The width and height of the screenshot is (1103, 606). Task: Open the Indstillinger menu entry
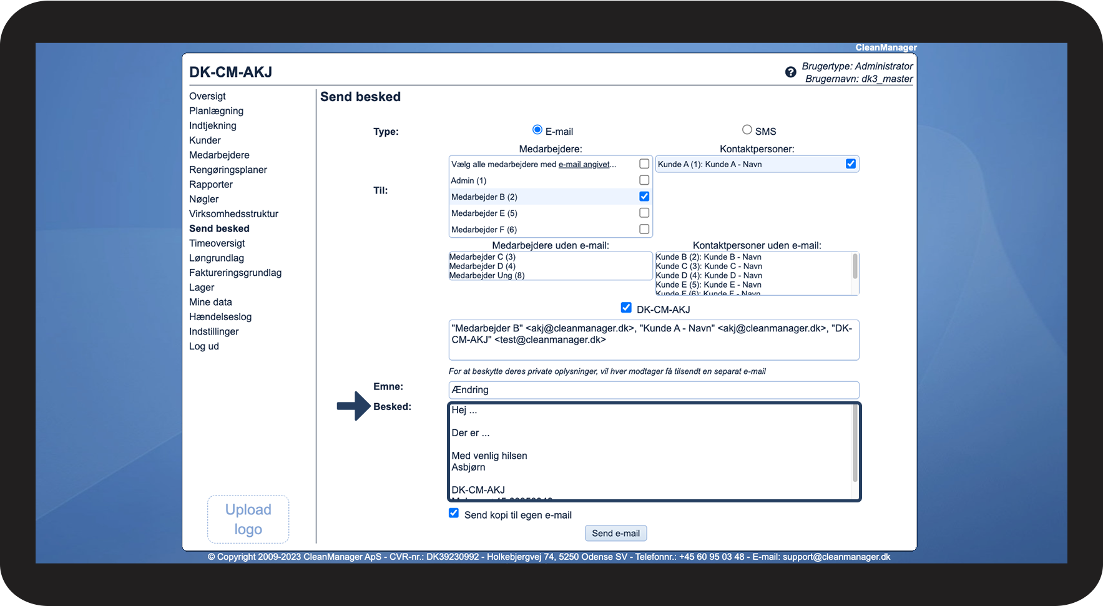pos(213,331)
